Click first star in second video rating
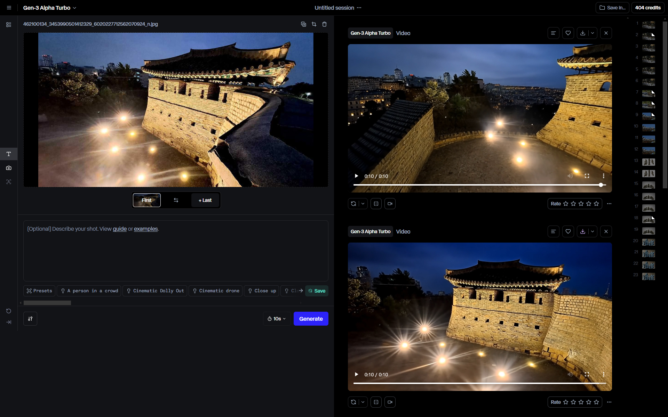Screen dimensions: 668x417 click(x=566, y=402)
